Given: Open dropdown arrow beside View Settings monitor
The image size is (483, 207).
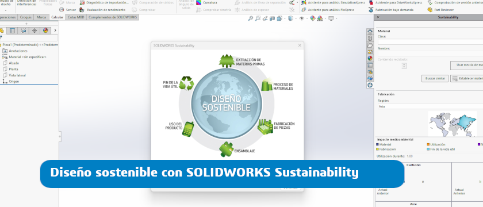Looking at the screenshot, I should click(336, 18).
